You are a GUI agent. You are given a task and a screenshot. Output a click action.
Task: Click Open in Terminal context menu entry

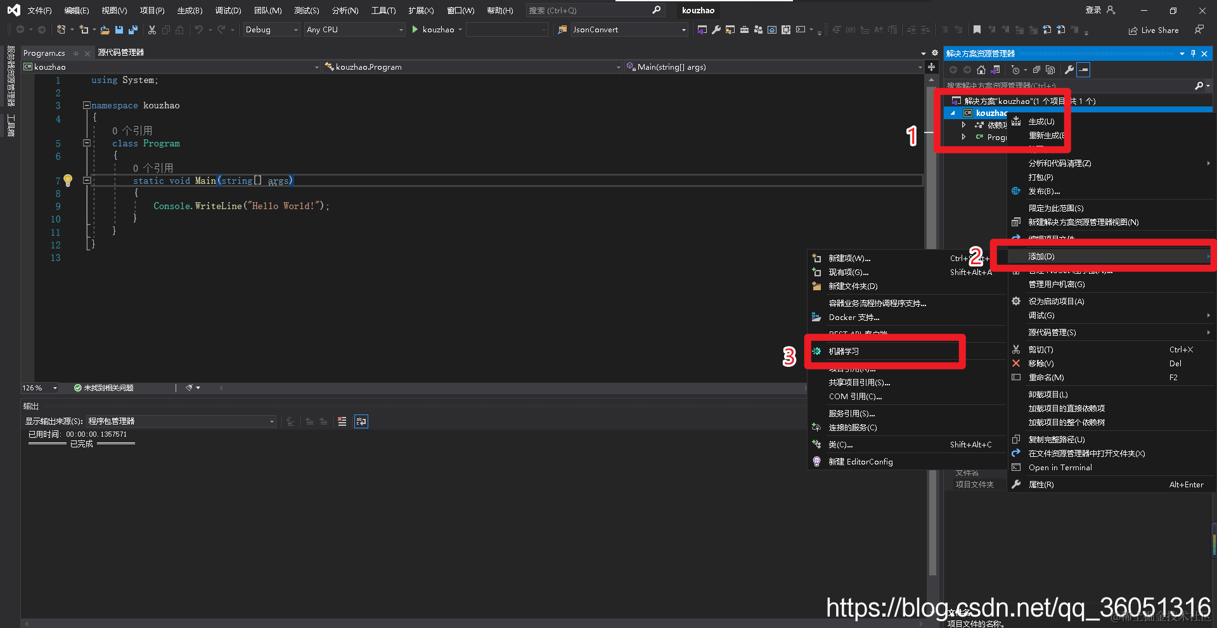click(1111, 468)
